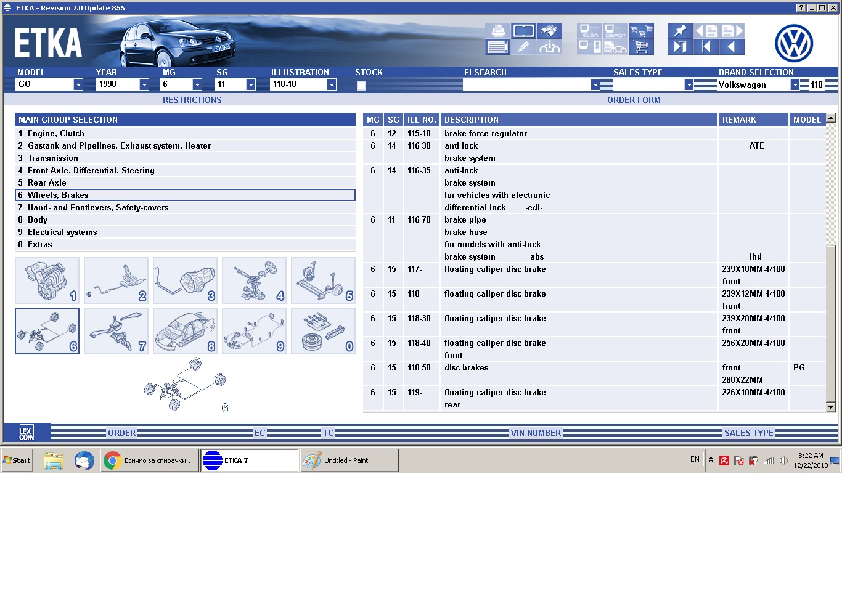Toggle the STOCK checkbox
Screen dimensions: 842x593
(x=361, y=86)
